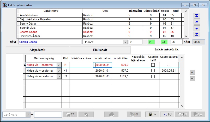Go to next resident record
The image size is (210, 122).
coord(197,28)
